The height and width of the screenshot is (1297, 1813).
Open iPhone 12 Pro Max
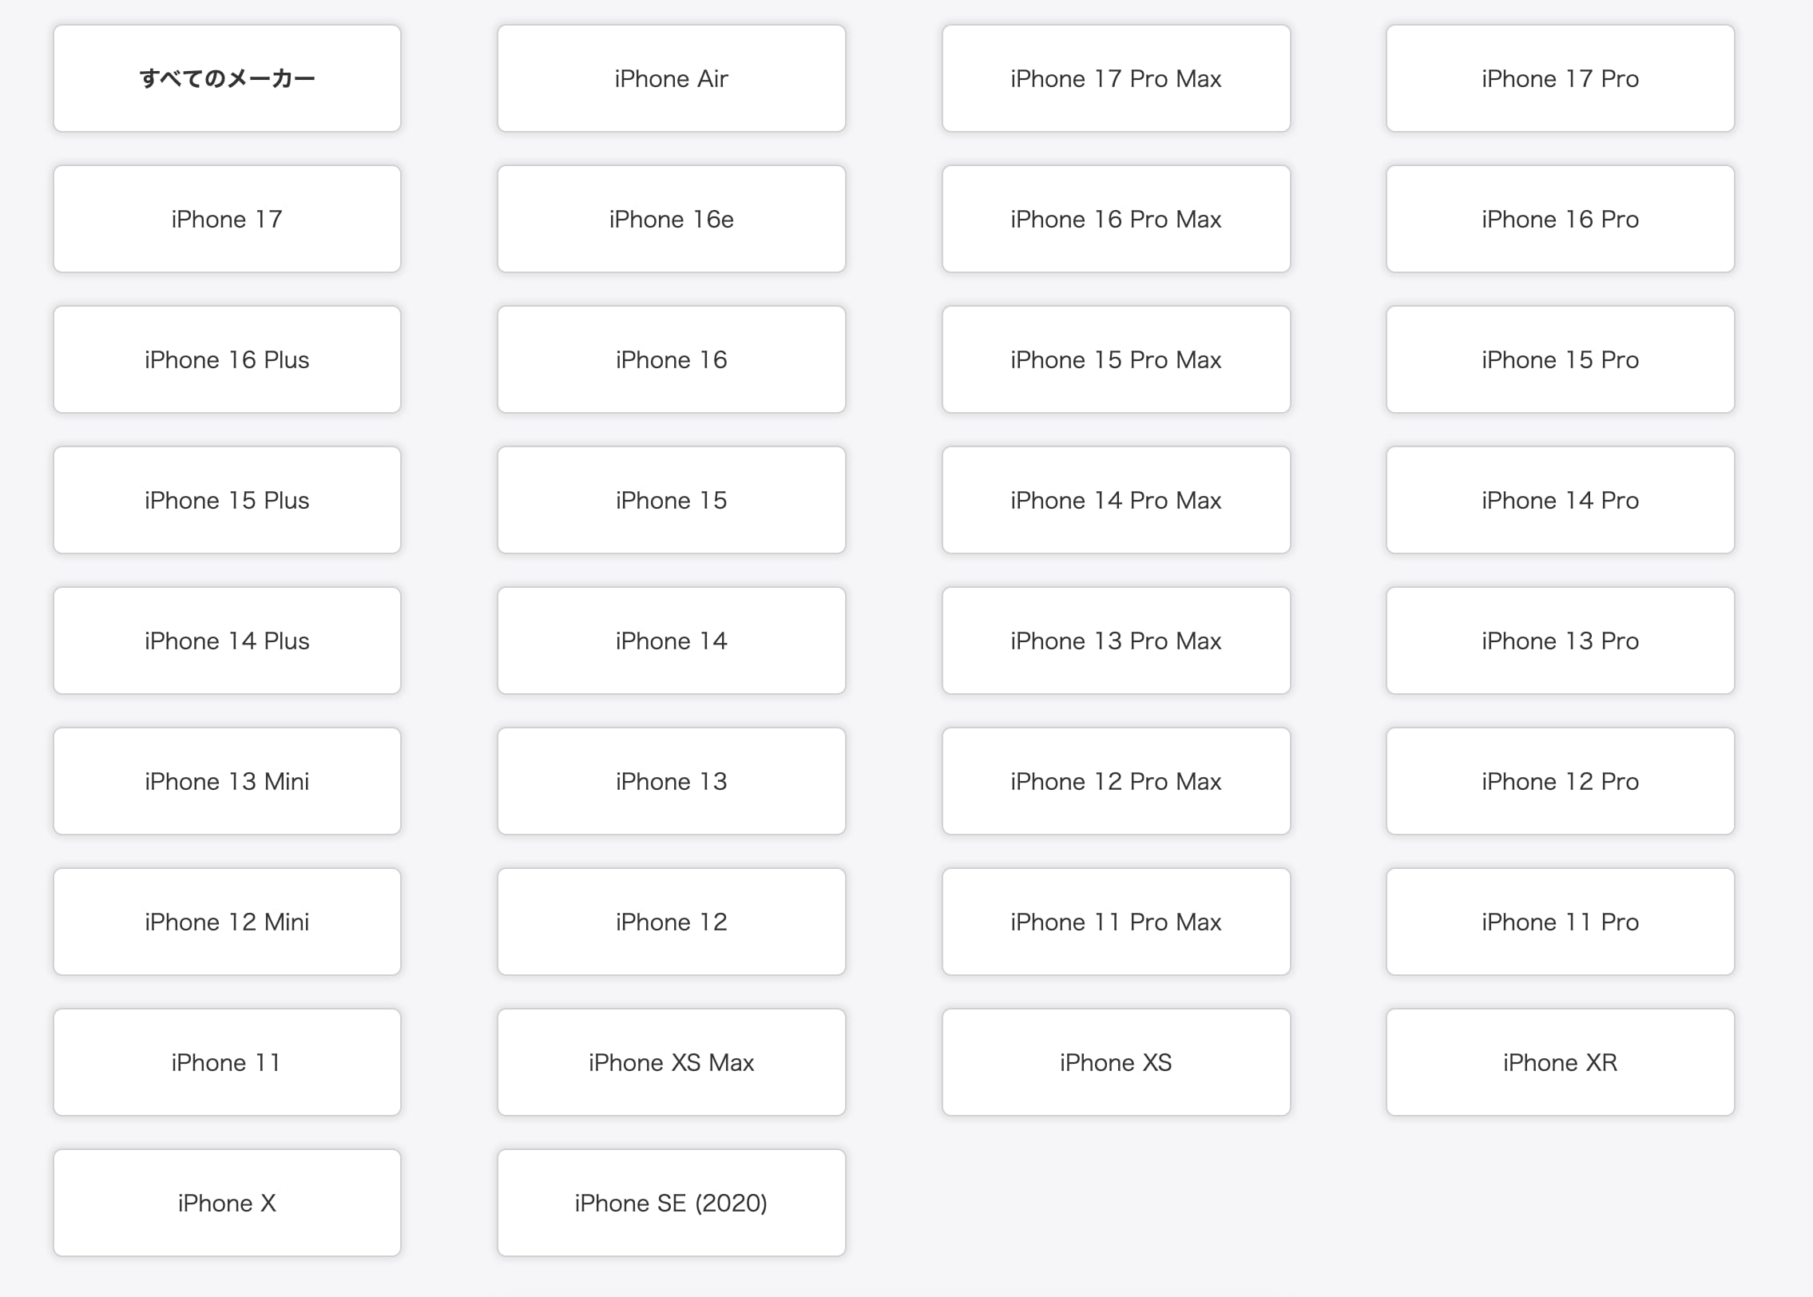click(1116, 781)
